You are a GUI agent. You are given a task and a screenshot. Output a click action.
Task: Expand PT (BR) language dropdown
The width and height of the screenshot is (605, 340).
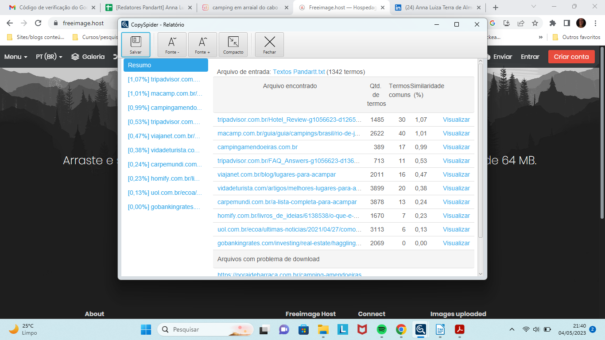point(49,57)
